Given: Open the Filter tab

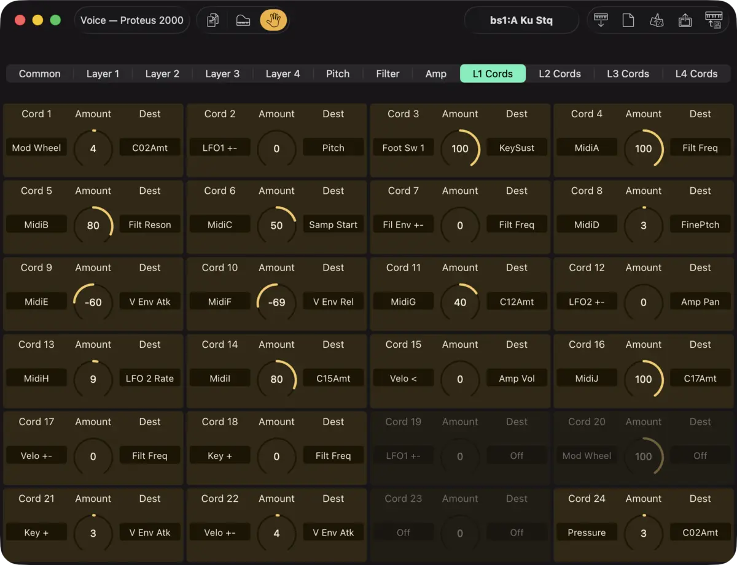Looking at the screenshot, I should point(388,74).
